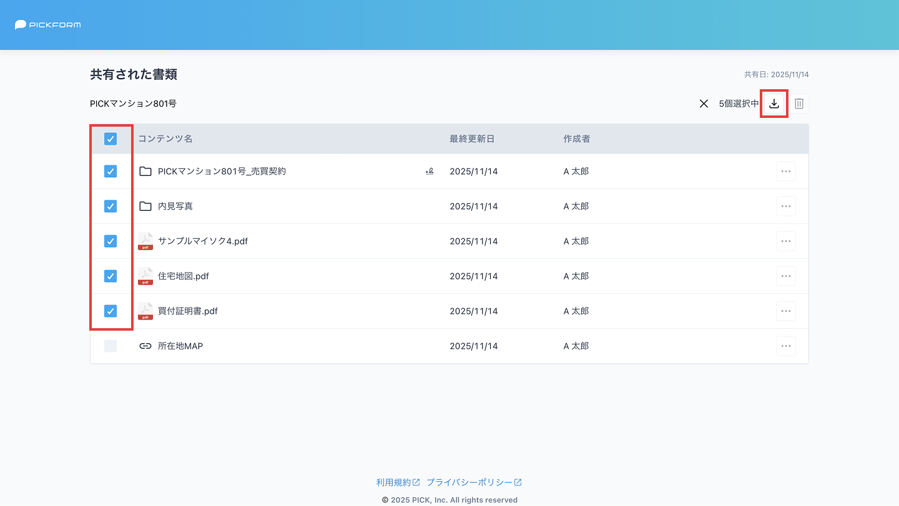Open the more options for 住宅地図.pdf
899x506 pixels.
coord(785,276)
